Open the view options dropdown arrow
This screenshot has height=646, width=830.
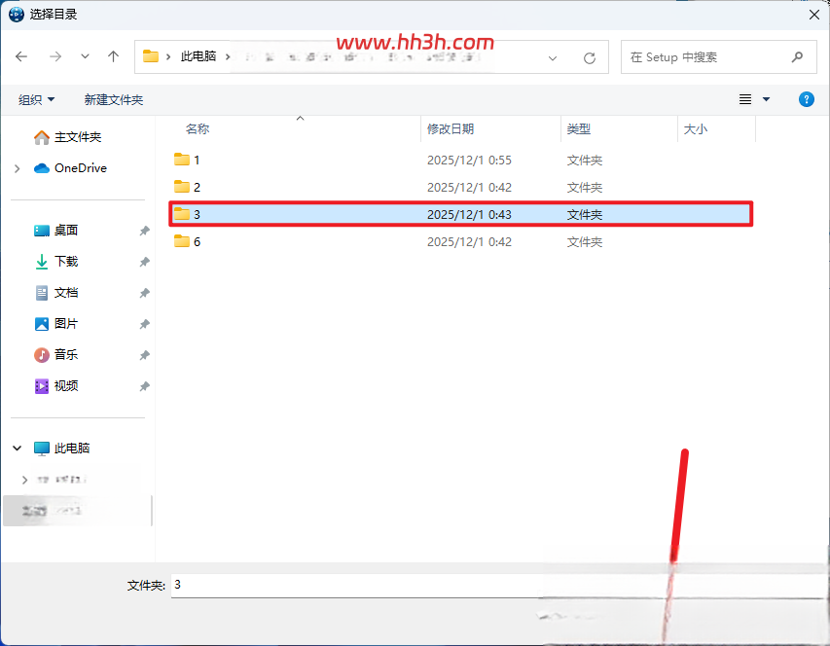[766, 99]
